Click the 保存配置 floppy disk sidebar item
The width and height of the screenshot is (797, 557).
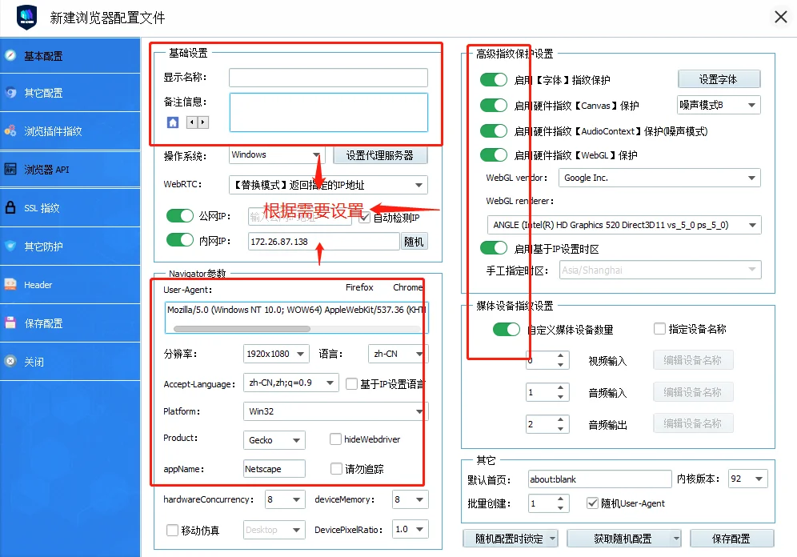click(x=43, y=323)
